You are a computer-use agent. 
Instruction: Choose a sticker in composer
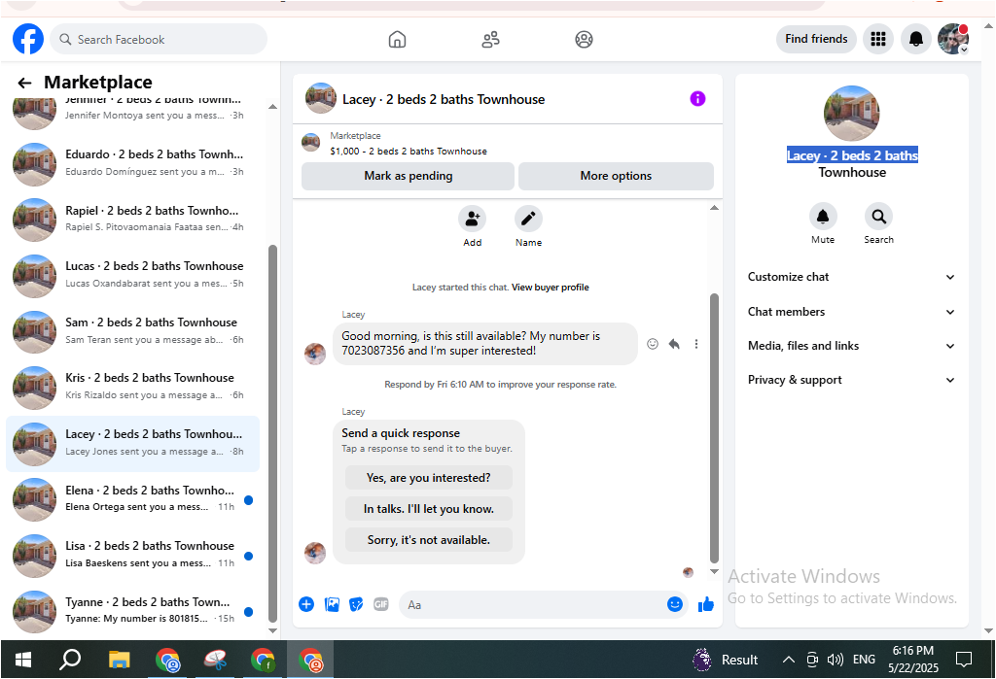click(x=356, y=604)
